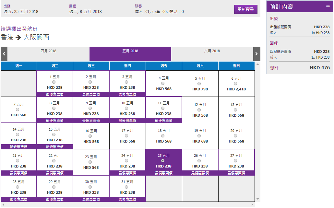Pick the 18 五月 radio button
This screenshot has height=208, width=334.
click(163, 136)
